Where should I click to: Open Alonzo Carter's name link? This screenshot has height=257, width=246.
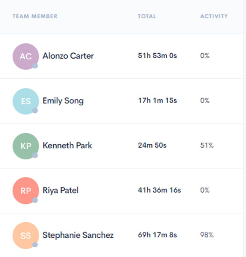[x=68, y=56]
